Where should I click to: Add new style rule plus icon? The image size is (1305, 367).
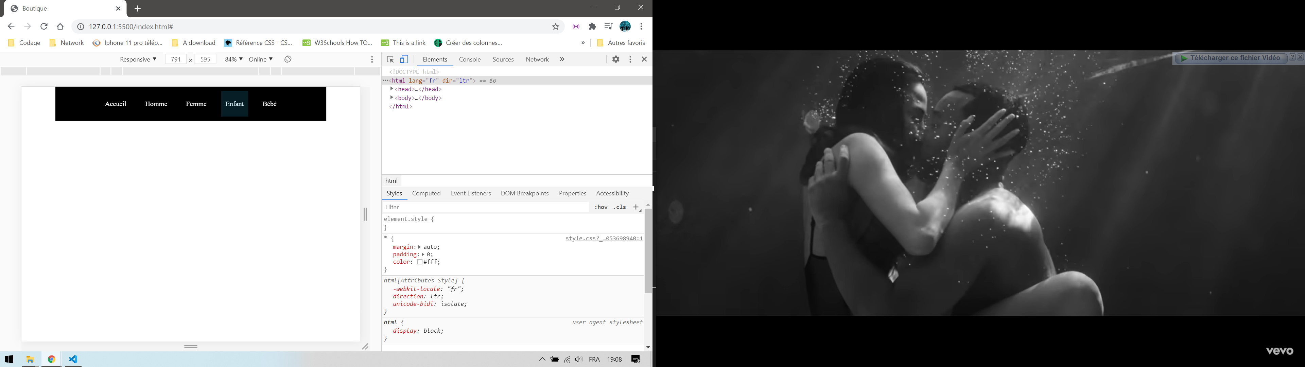[x=636, y=207]
